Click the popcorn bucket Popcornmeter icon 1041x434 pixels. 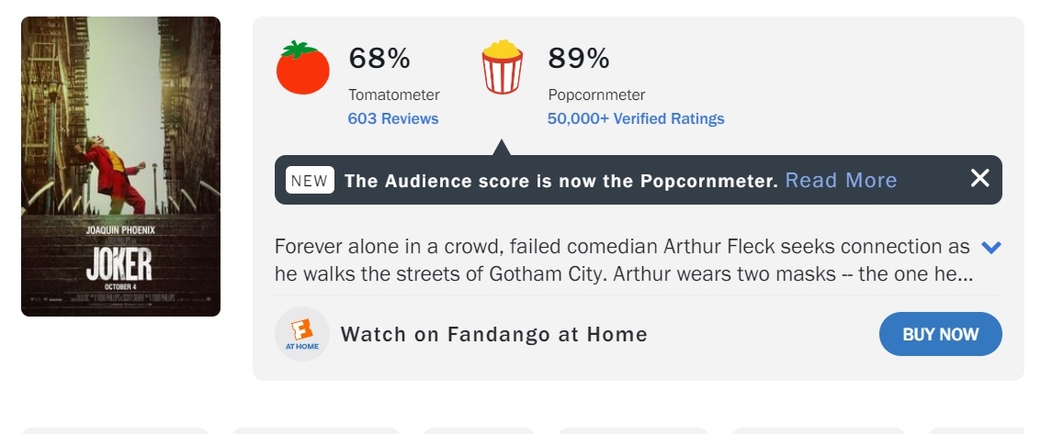[502, 67]
